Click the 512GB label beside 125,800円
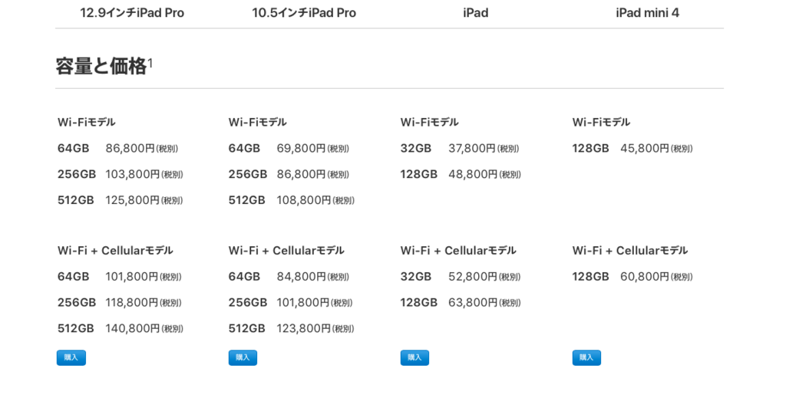Viewport: 786px width, 408px height. pyautogui.click(x=76, y=200)
